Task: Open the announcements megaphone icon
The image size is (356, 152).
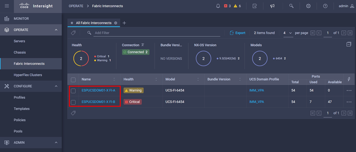Action: pos(272,6)
